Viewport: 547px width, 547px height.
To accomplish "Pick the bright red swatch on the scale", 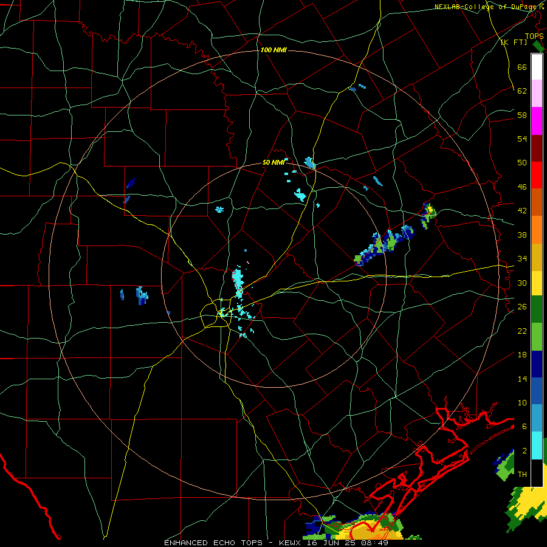I will [x=537, y=175].
